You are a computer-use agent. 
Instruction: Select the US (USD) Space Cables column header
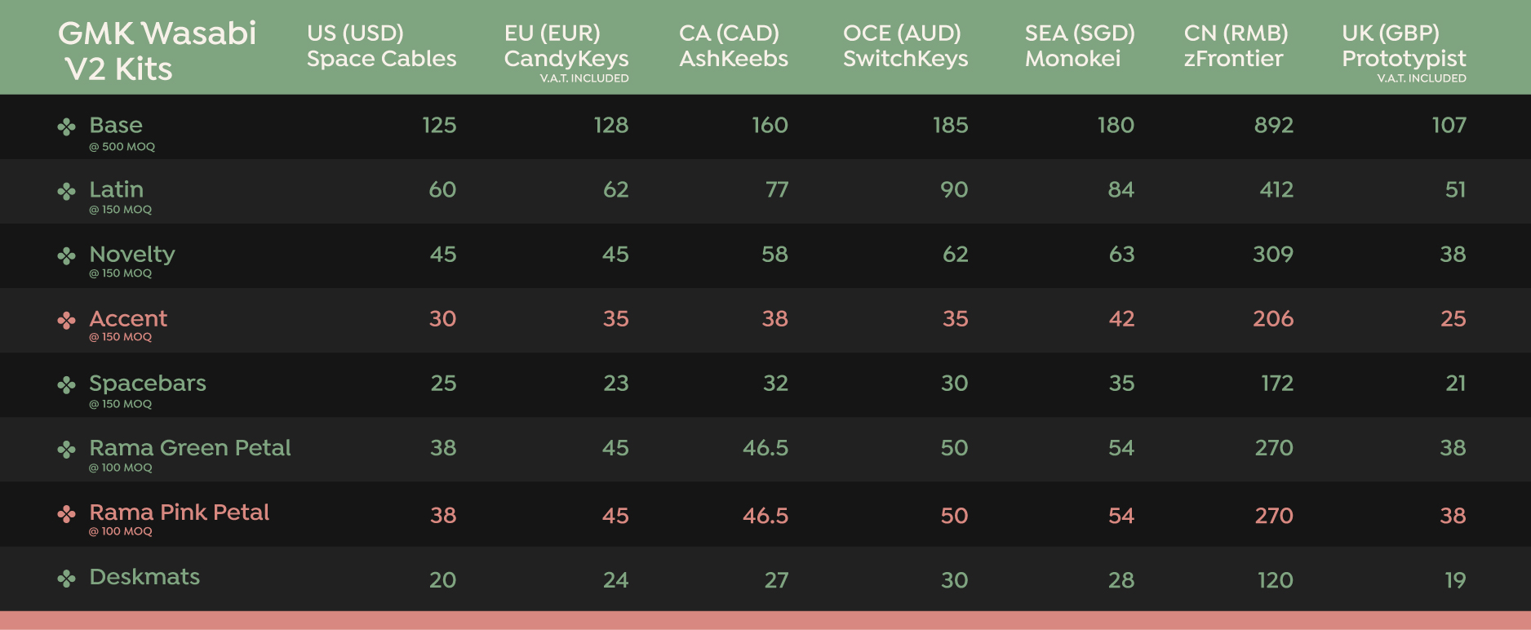[381, 46]
